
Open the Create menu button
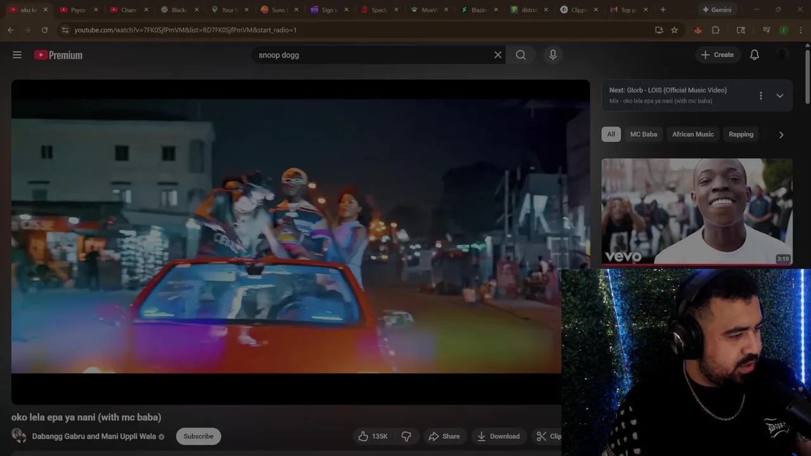click(717, 55)
